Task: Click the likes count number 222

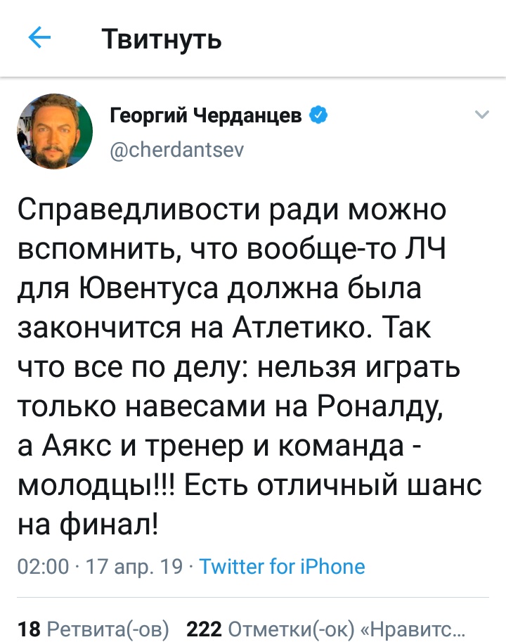Action: click(x=204, y=628)
